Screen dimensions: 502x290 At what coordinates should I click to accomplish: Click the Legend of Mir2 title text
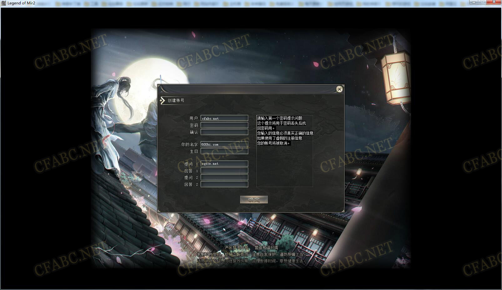coord(21,3)
